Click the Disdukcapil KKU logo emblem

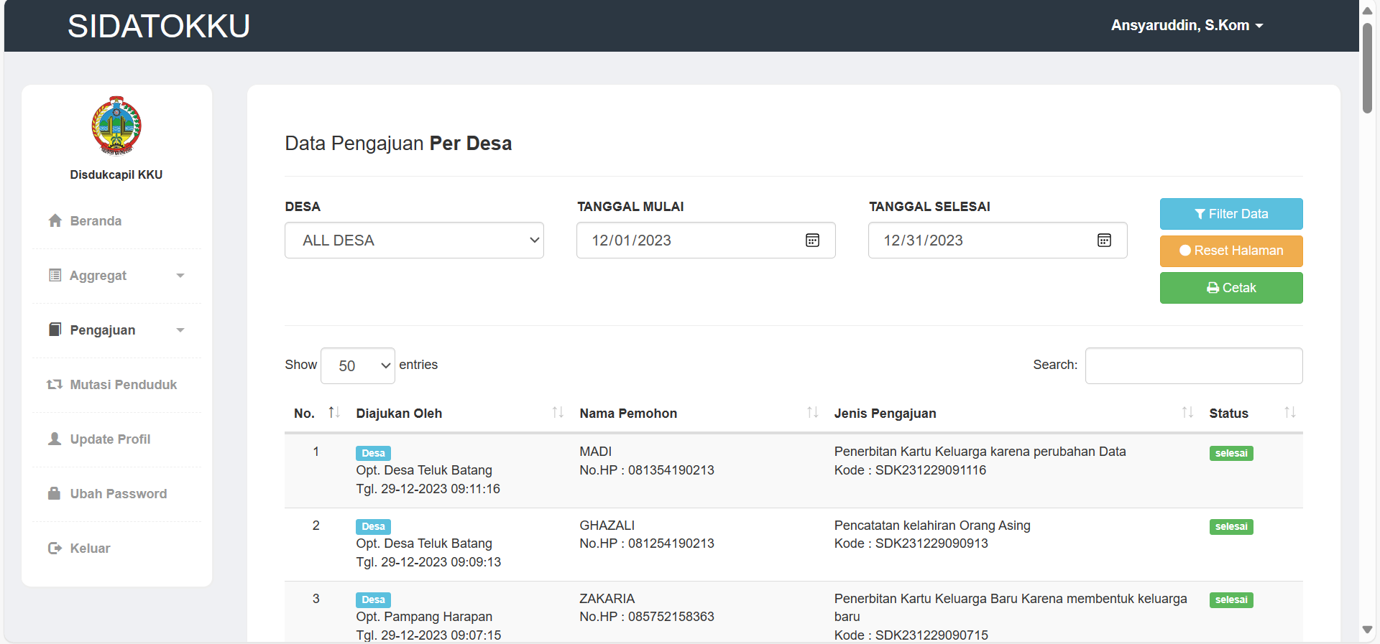(x=116, y=126)
